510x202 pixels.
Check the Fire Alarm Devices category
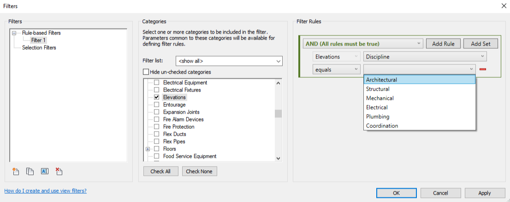click(157, 120)
